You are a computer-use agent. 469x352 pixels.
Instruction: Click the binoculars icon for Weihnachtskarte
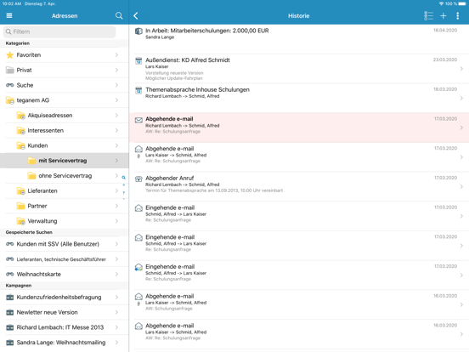point(10,274)
